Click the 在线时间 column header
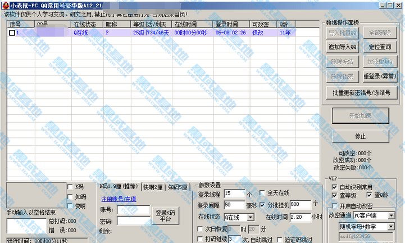The height and width of the screenshot is (243, 405). (193, 24)
